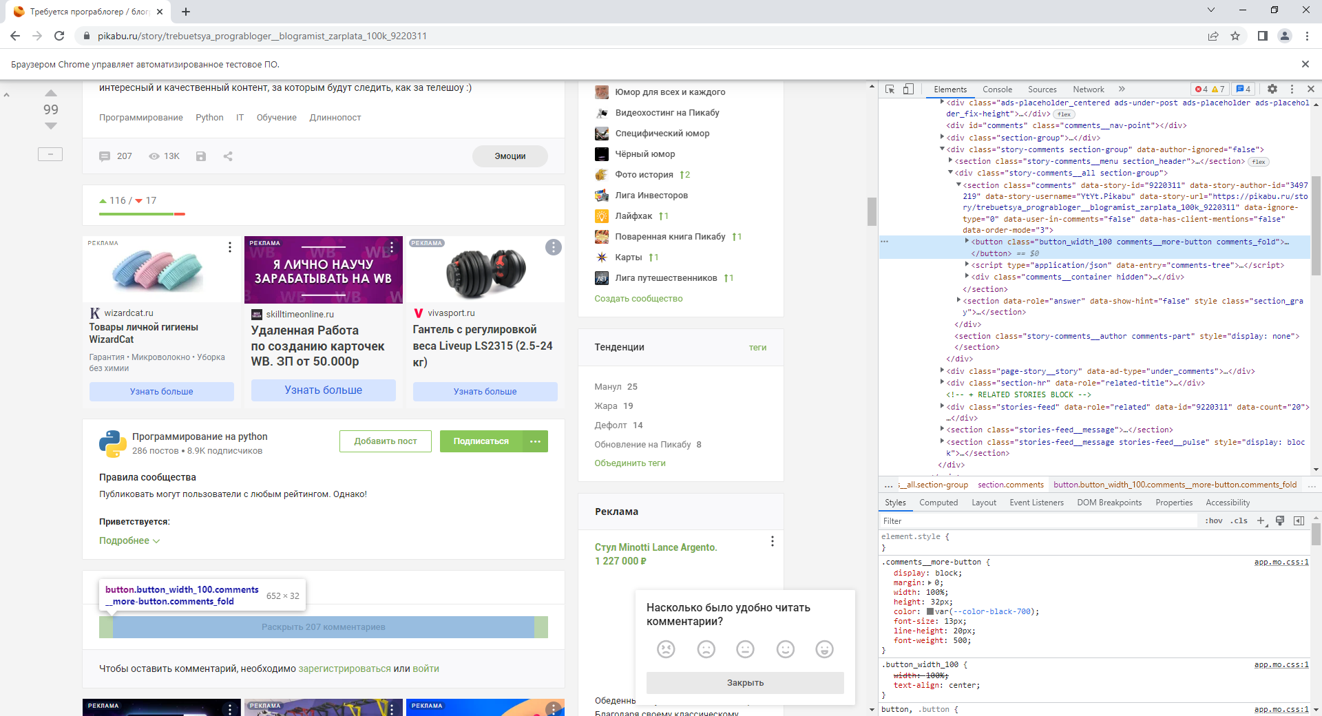Click the Закрыть button in the survey popup
Screen dimensions: 1322x716
click(x=745, y=683)
